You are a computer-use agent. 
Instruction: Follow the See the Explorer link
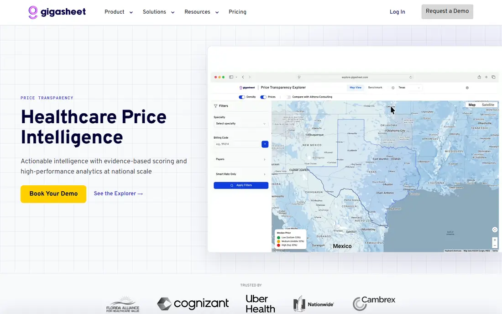[x=118, y=194]
